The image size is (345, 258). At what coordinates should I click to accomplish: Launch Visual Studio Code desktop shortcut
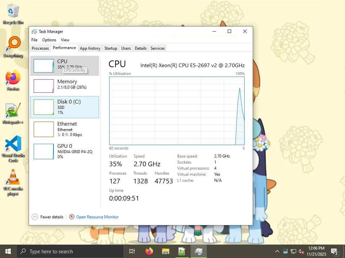[x=13, y=149]
